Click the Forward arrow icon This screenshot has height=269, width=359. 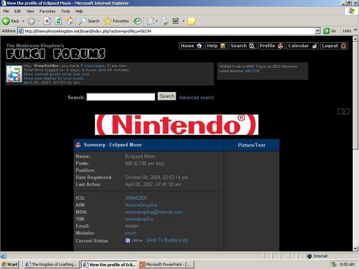(x=31, y=21)
